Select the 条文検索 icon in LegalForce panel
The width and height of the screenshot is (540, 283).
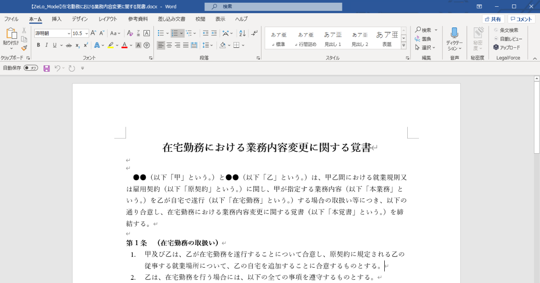tap(496, 30)
